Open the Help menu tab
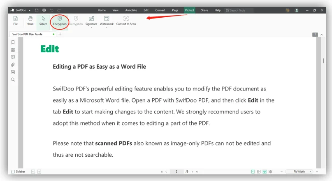This screenshot has height=181, width=332. [x=218, y=10]
